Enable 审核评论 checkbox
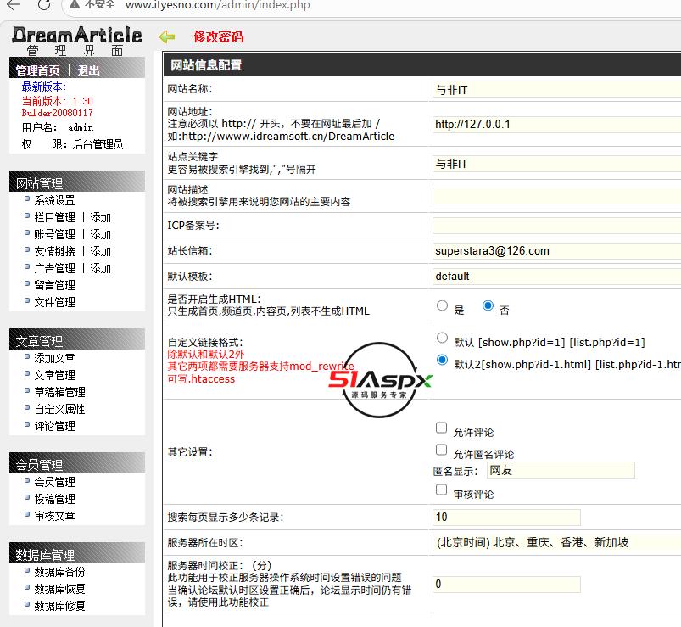The image size is (681, 627). [441, 490]
